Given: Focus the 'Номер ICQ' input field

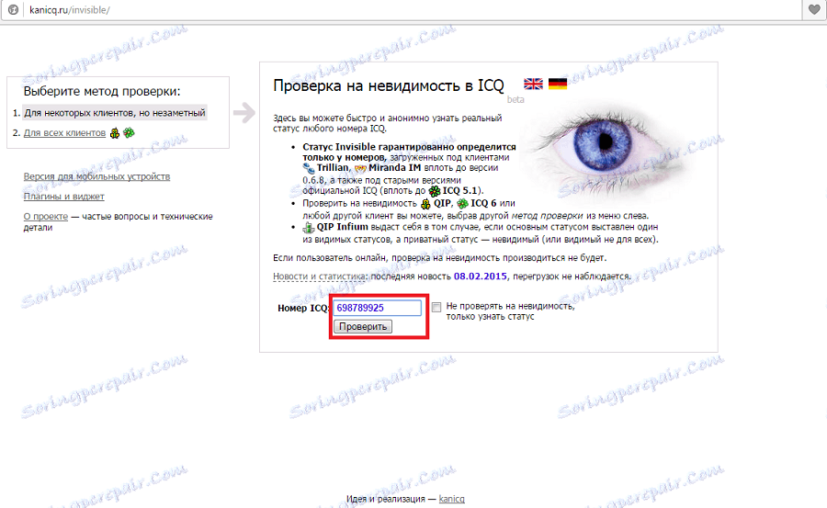Looking at the screenshot, I should 377,308.
